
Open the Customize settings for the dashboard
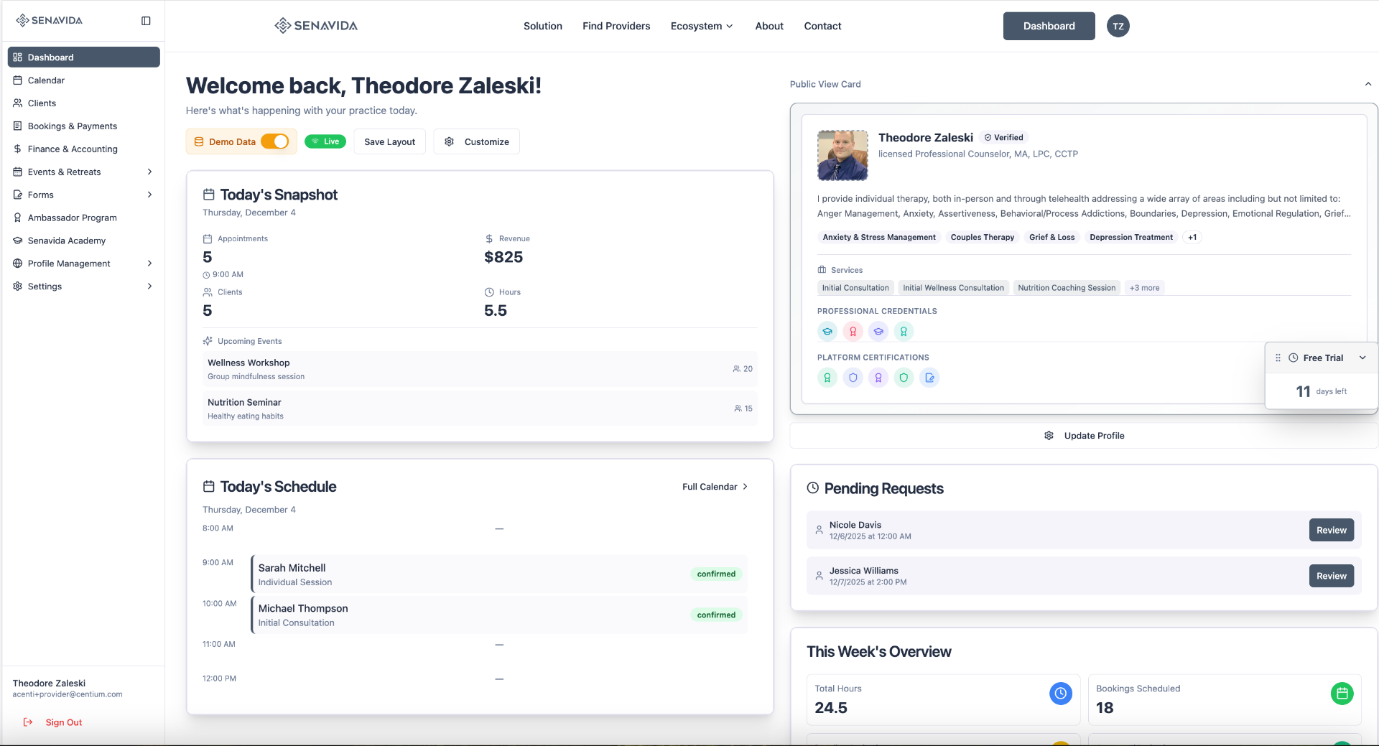(476, 141)
